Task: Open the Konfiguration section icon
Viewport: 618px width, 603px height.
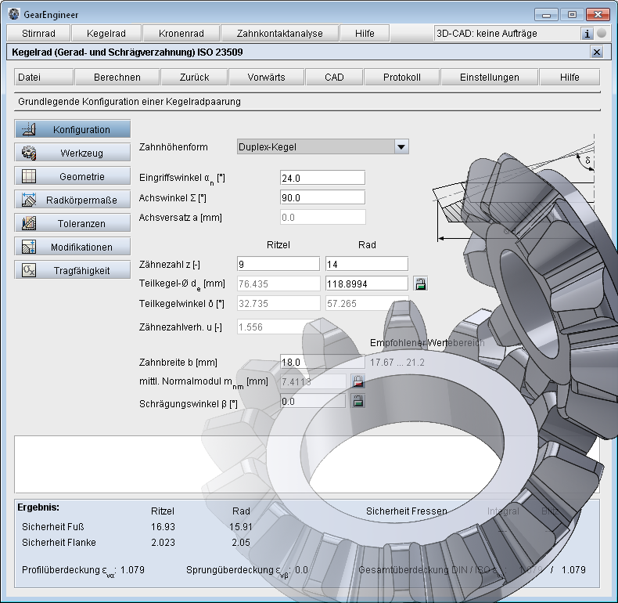Action: click(30, 129)
